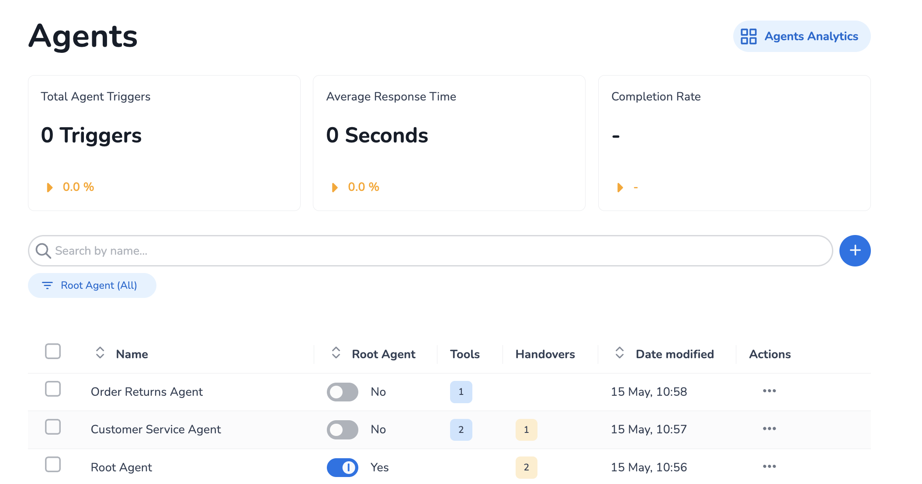Select the Customer Service Agent checkbox

click(53, 427)
